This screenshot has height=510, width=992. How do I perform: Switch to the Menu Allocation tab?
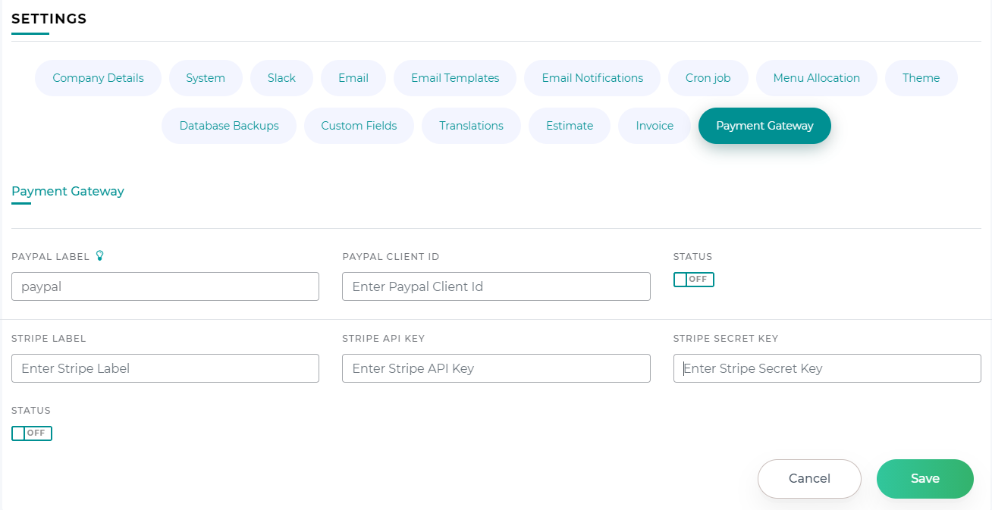(x=816, y=78)
